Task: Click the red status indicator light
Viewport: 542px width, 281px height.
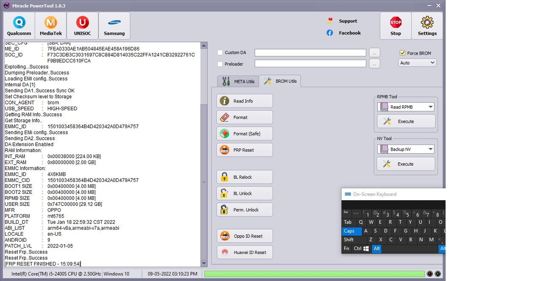Action: [x=430, y=274]
